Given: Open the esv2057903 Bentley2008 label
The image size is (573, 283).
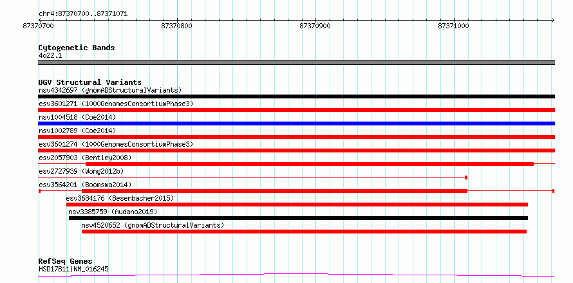Looking at the screenshot, I should coord(85,158).
